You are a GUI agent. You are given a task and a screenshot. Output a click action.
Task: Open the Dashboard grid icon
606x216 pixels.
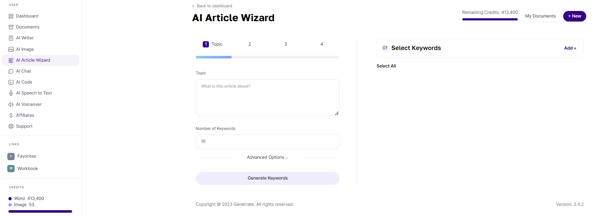coord(11,16)
